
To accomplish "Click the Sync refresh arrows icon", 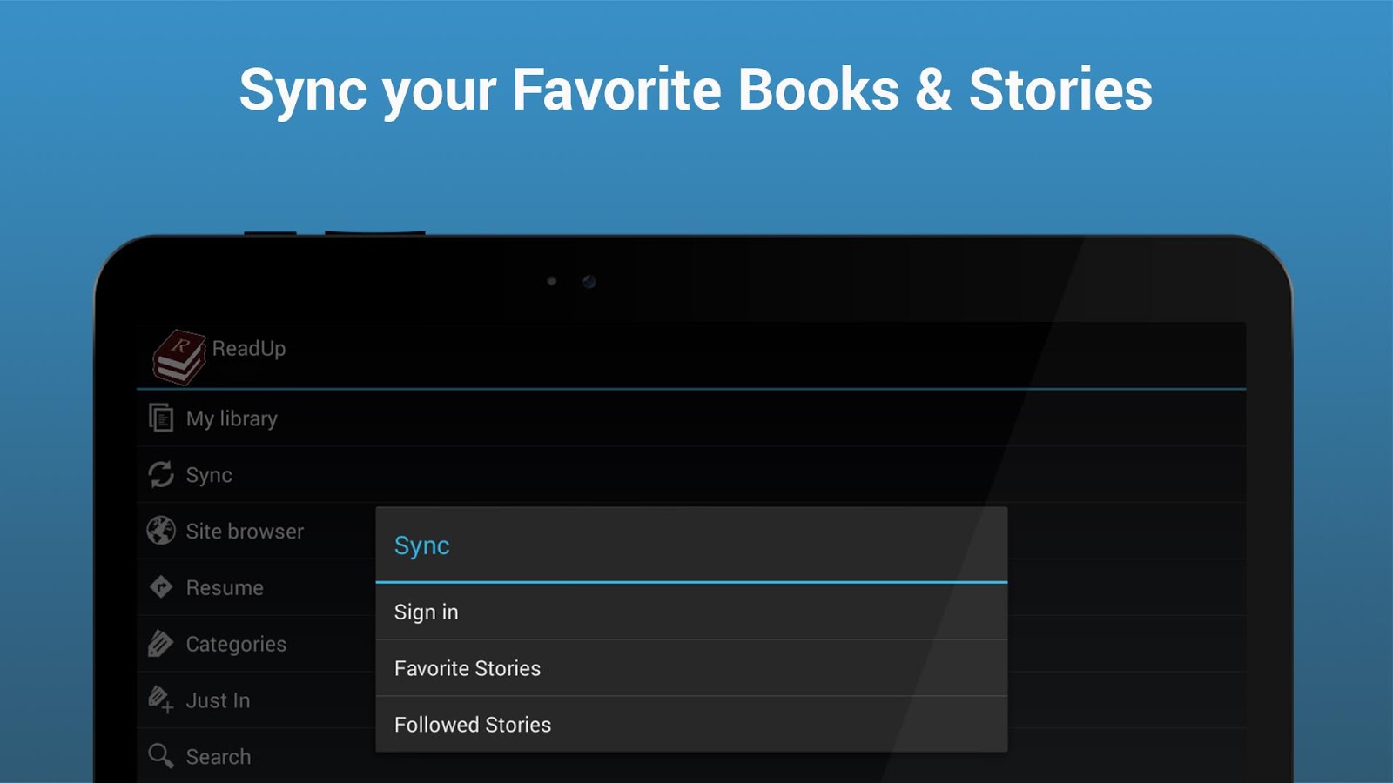I will click(160, 475).
